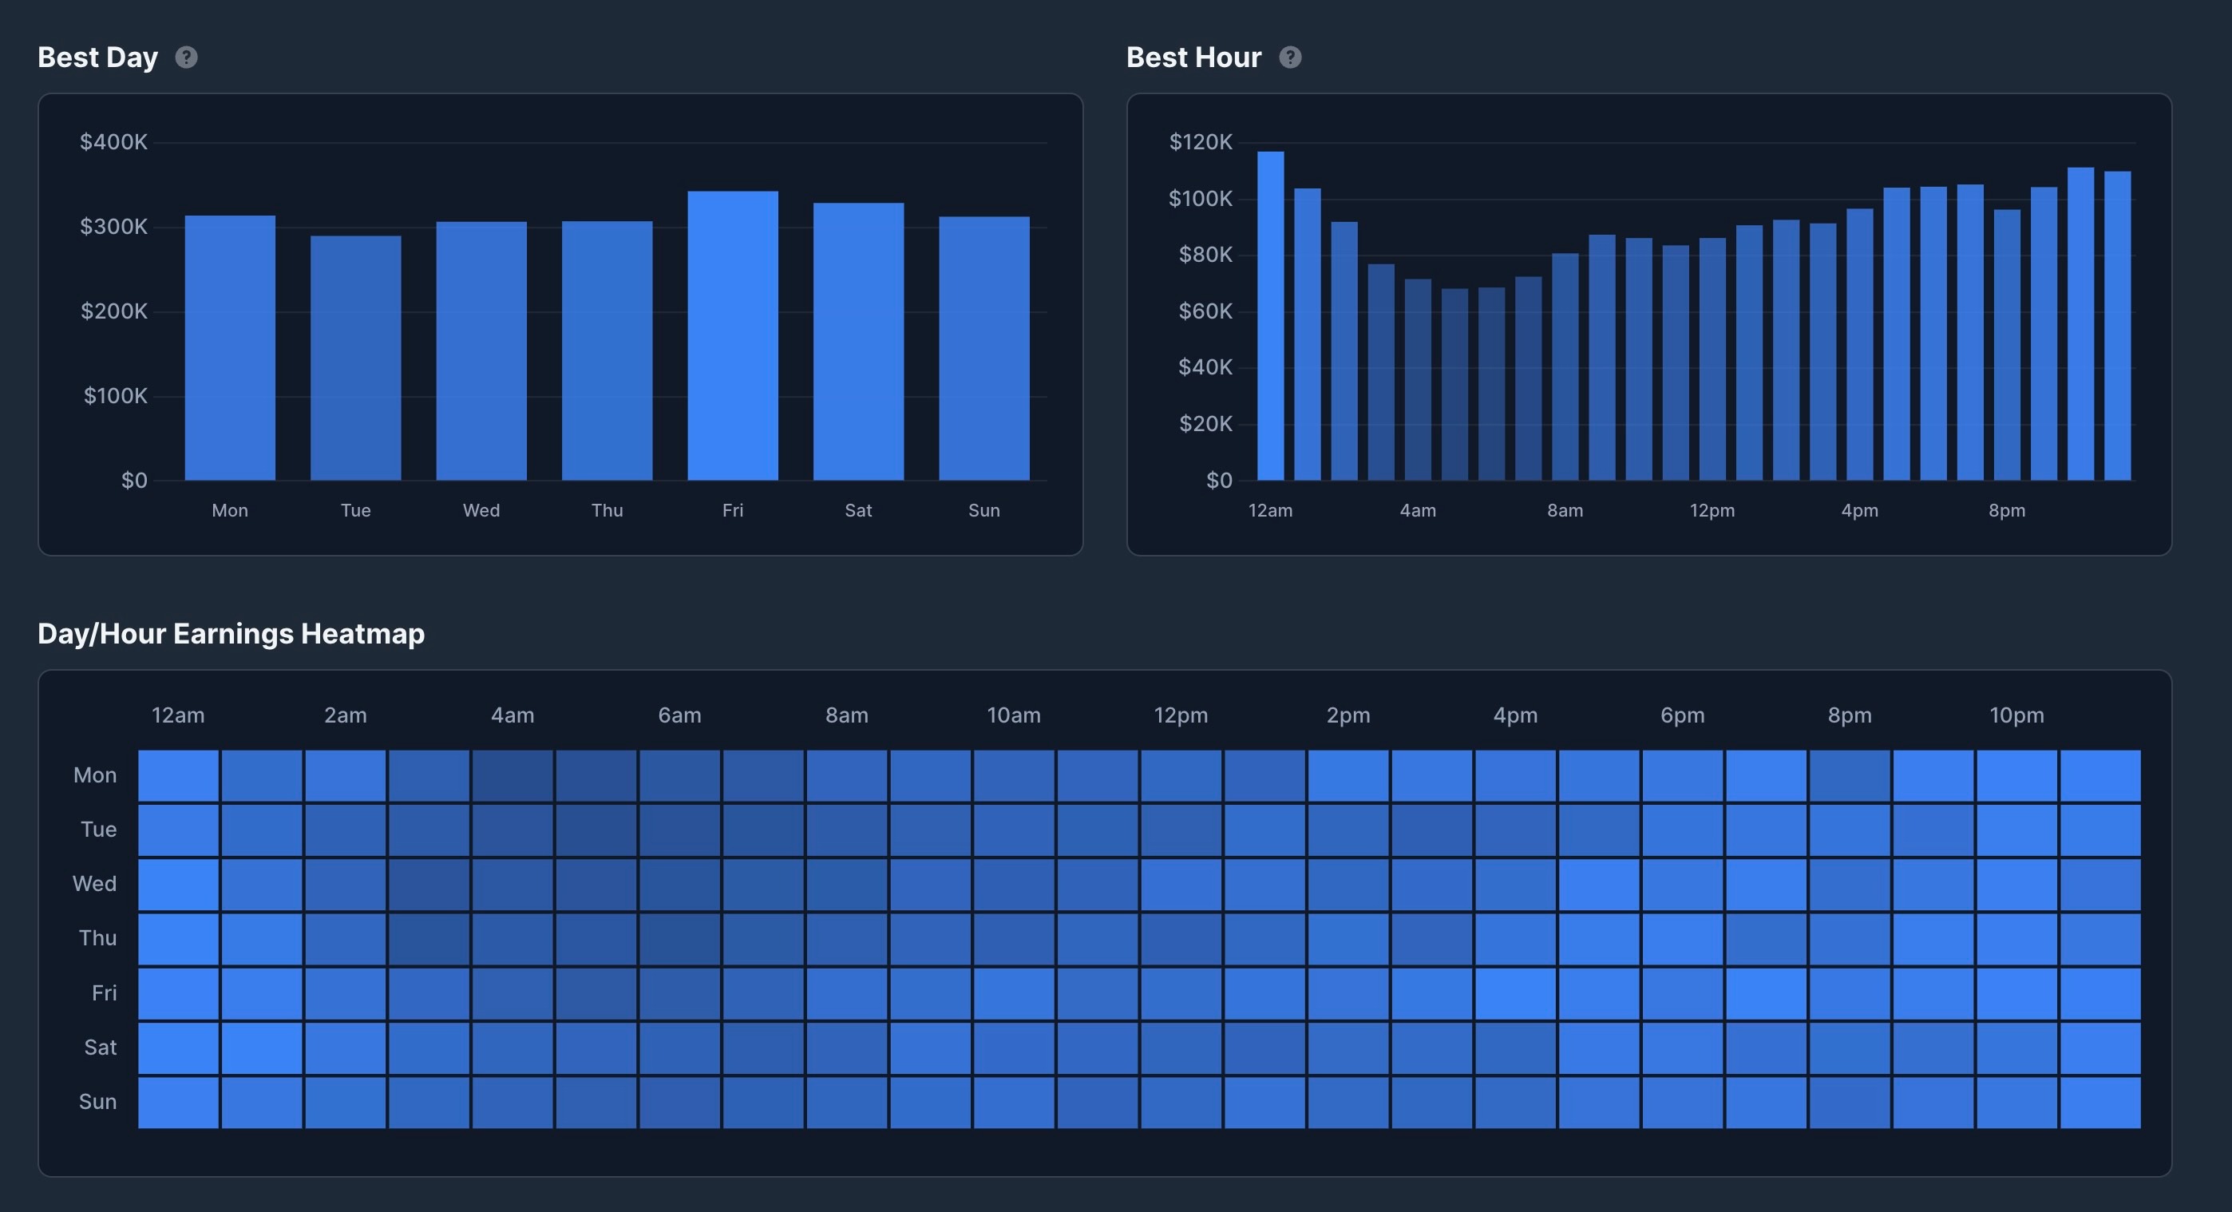Click the Mon 12am heatmap cell
This screenshot has width=2232, height=1212.
179,775
